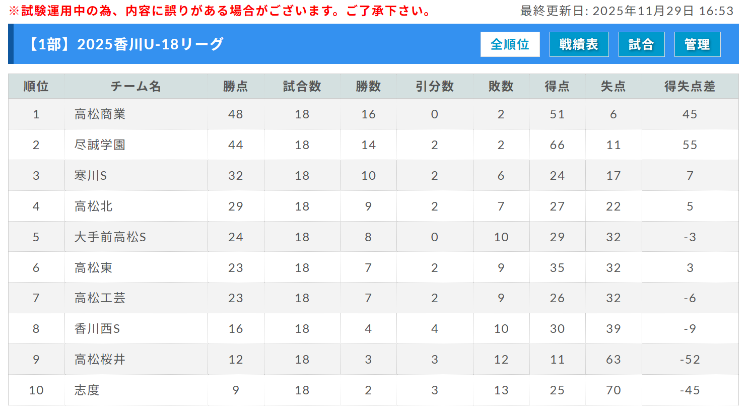Click the 管理 admin button

(697, 44)
